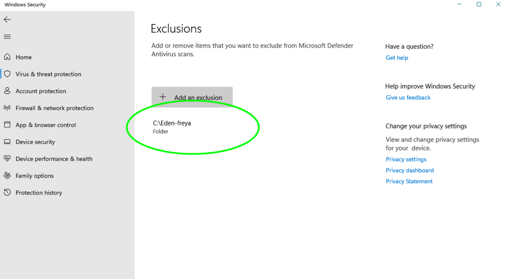Go to Device security section
The height and width of the screenshot is (279, 507).
point(35,142)
